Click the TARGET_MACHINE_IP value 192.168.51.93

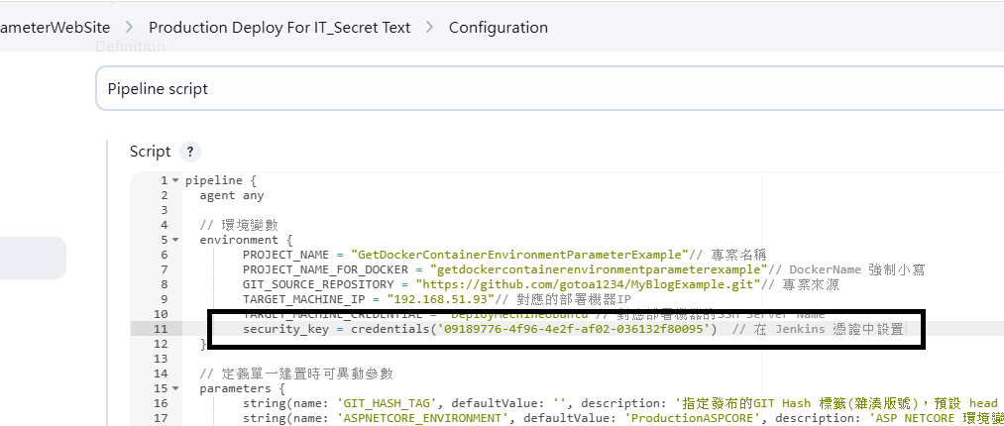(439, 299)
